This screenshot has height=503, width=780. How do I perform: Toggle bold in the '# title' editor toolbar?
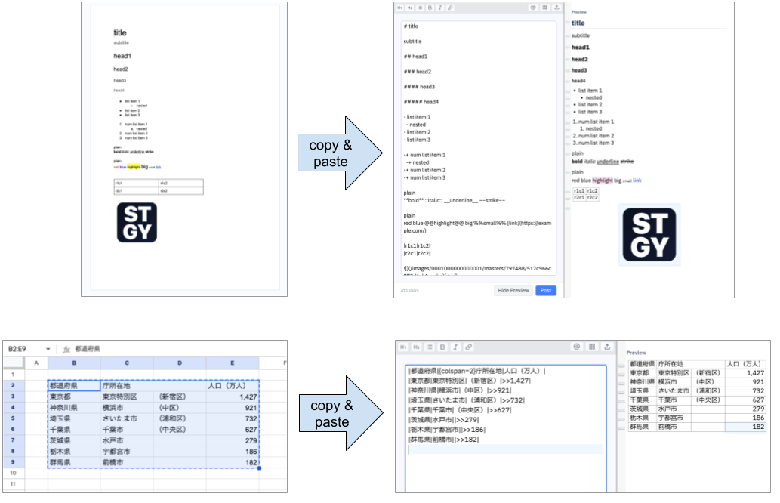tap(430, 8)
